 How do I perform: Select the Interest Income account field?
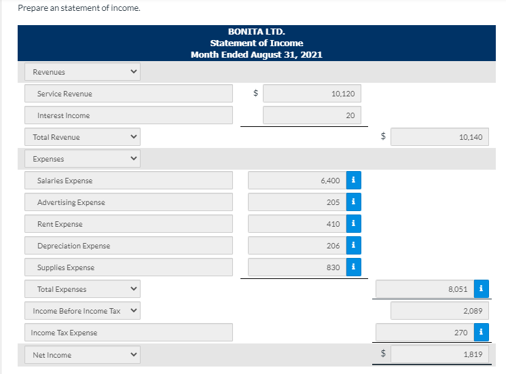128,115
